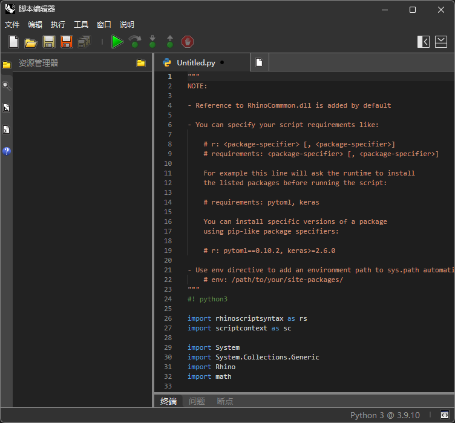The width and height of the screenshot is (455, 423).
Task: Click '# requirements: pytoml, keras' line
Action: tap(261, 202)
